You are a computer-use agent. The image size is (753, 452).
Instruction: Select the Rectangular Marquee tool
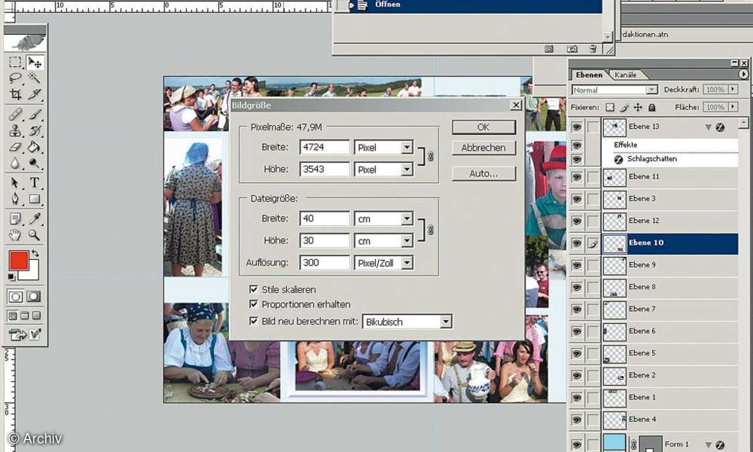[15, 62]
